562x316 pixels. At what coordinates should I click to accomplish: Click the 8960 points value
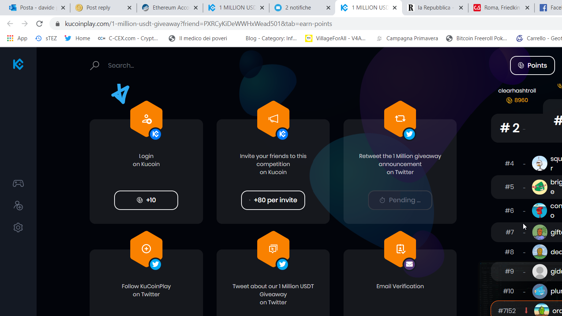[521, 100]
